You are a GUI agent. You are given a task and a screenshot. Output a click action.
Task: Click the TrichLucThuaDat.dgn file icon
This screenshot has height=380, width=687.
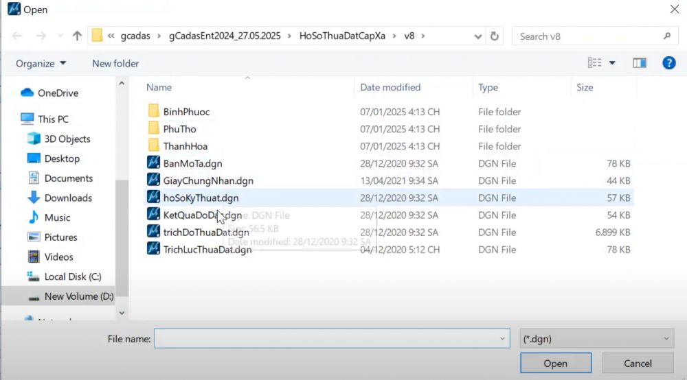tap(153, 250)
